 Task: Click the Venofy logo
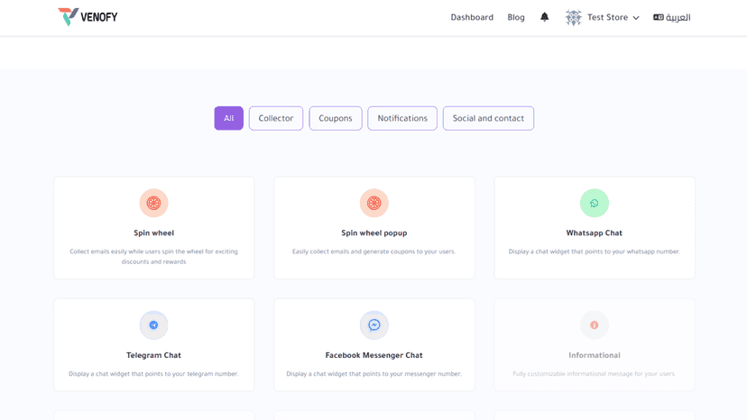point(88,17)
